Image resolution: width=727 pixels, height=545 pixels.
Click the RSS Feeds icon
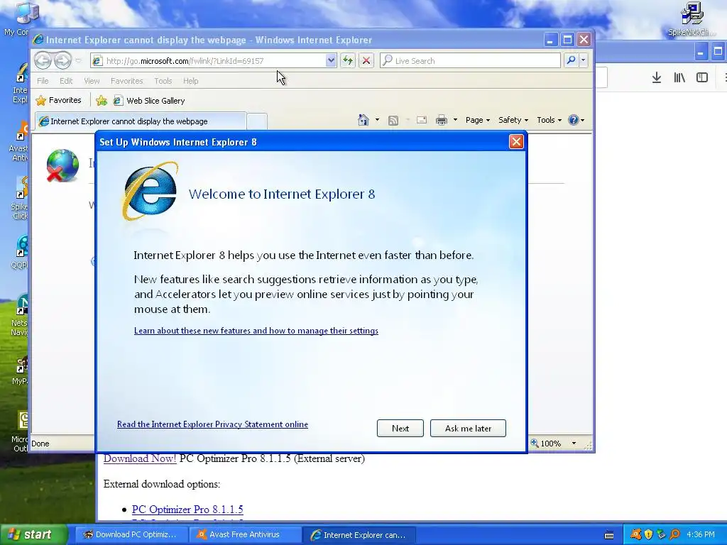click(393, 121)
